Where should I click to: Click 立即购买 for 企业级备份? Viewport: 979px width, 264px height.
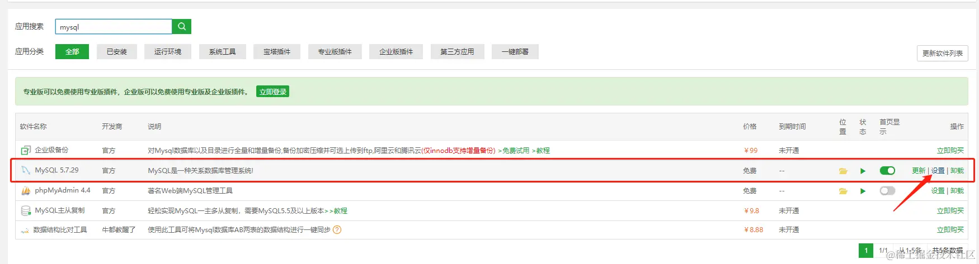[x=950, y=151]
